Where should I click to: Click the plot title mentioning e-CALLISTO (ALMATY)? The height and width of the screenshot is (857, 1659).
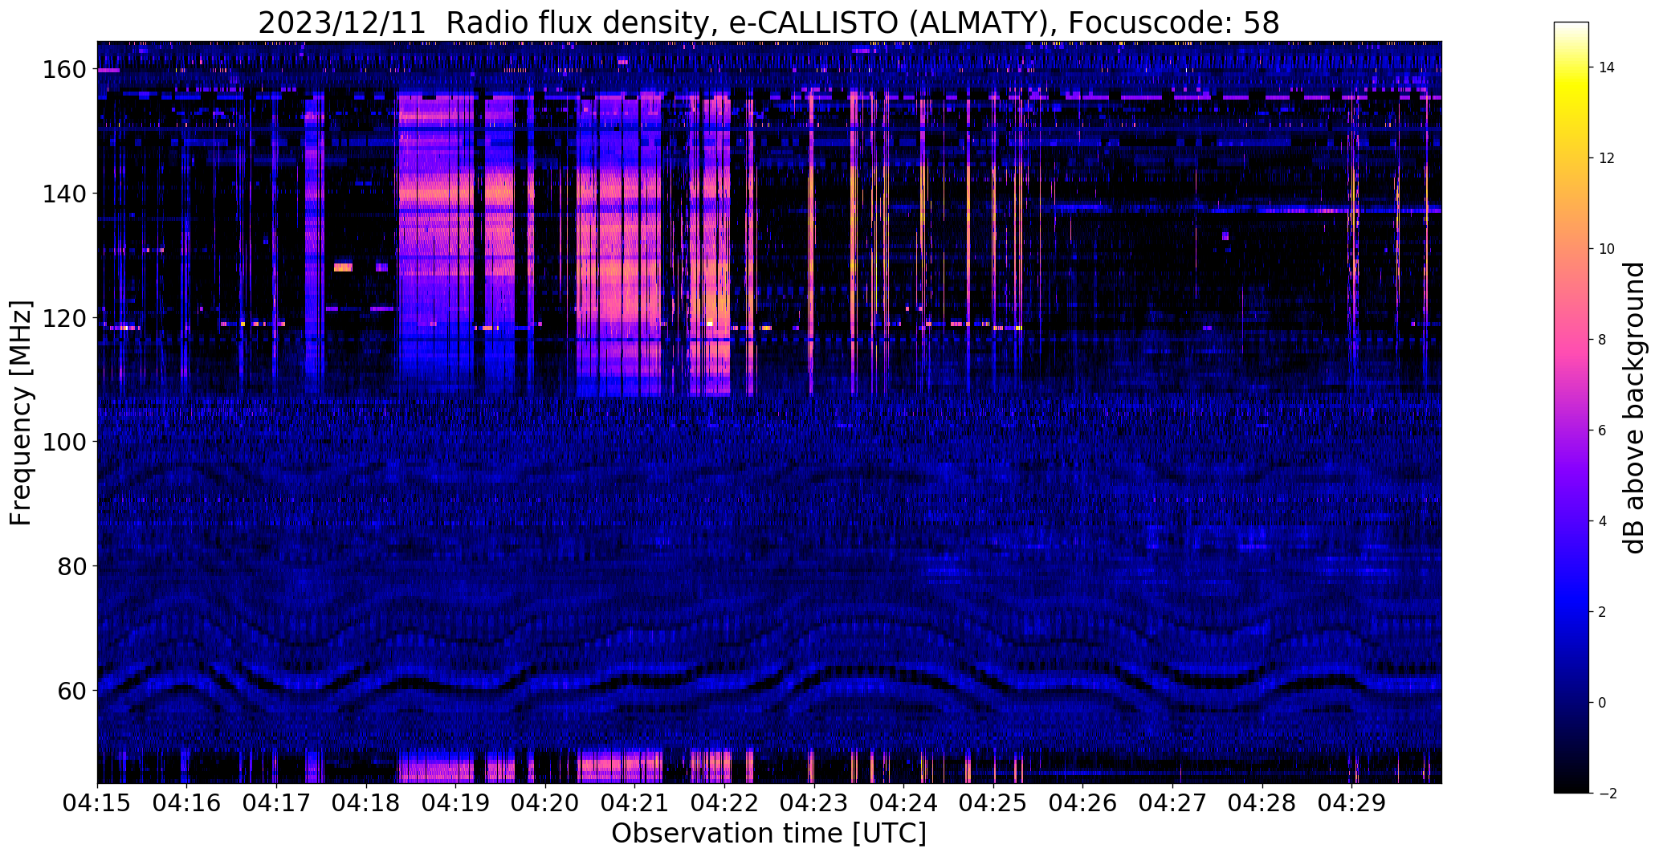pyautogui.click(x=768, y=22)
